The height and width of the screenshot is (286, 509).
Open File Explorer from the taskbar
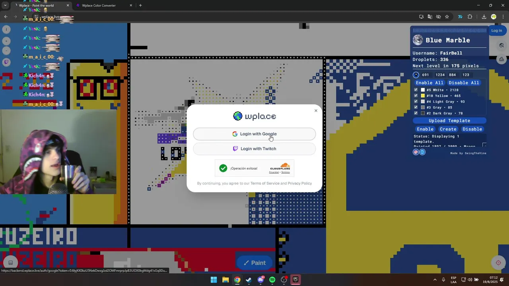[x=225, y=280]
